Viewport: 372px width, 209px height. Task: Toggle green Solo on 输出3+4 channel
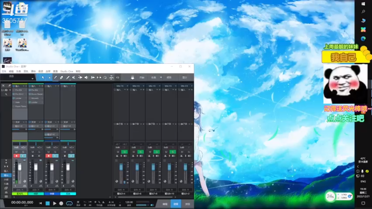124,152
